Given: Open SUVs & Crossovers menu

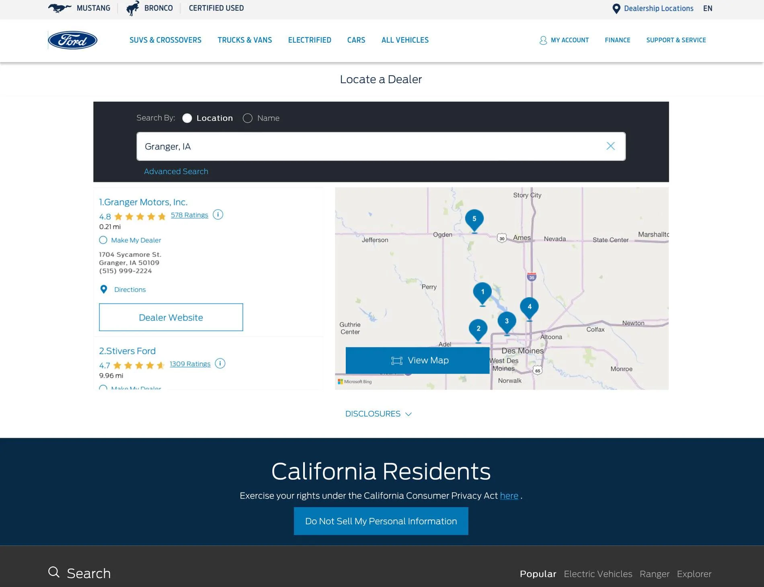Looking at the screenshot, I should click(165, 40).
